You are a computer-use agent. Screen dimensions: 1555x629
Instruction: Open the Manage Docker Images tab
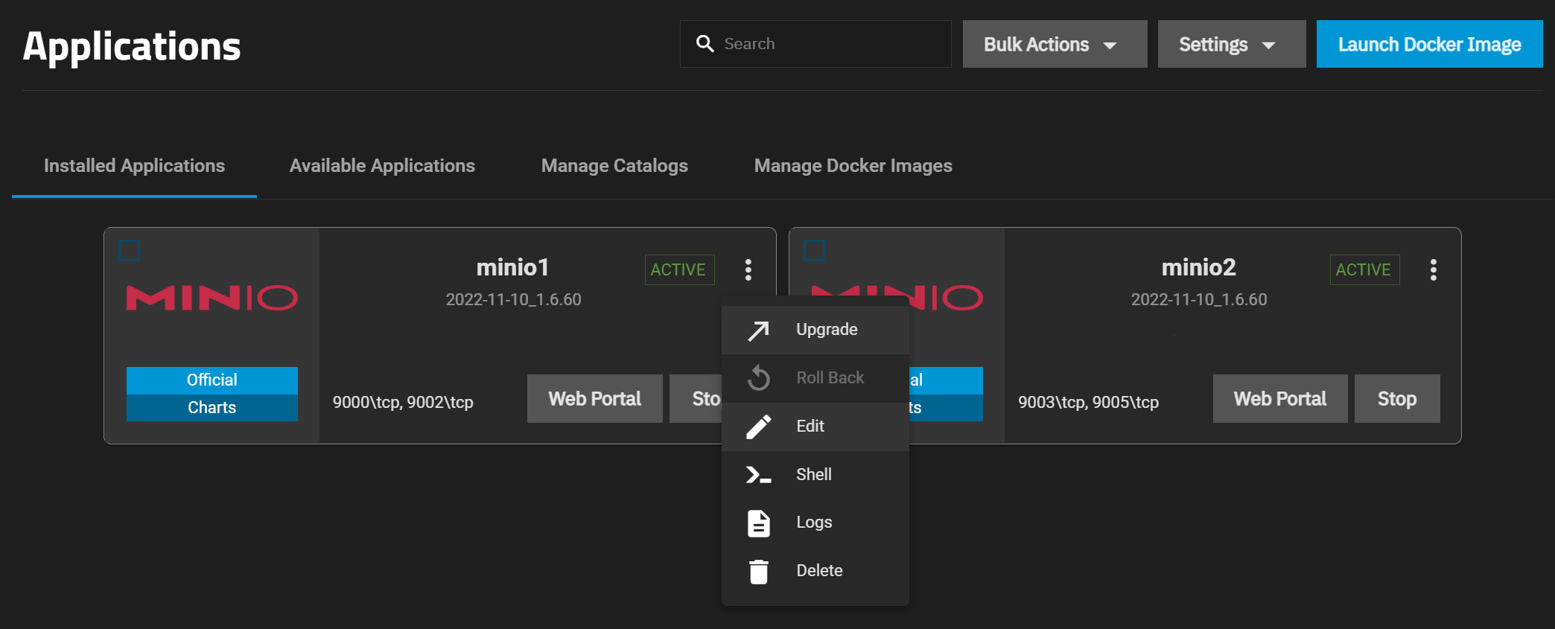(x=853, y=166)
